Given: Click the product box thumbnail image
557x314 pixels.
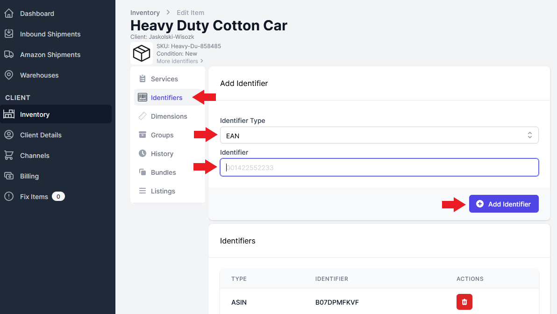Looking at the screenshot, I should tap(142, 53).
